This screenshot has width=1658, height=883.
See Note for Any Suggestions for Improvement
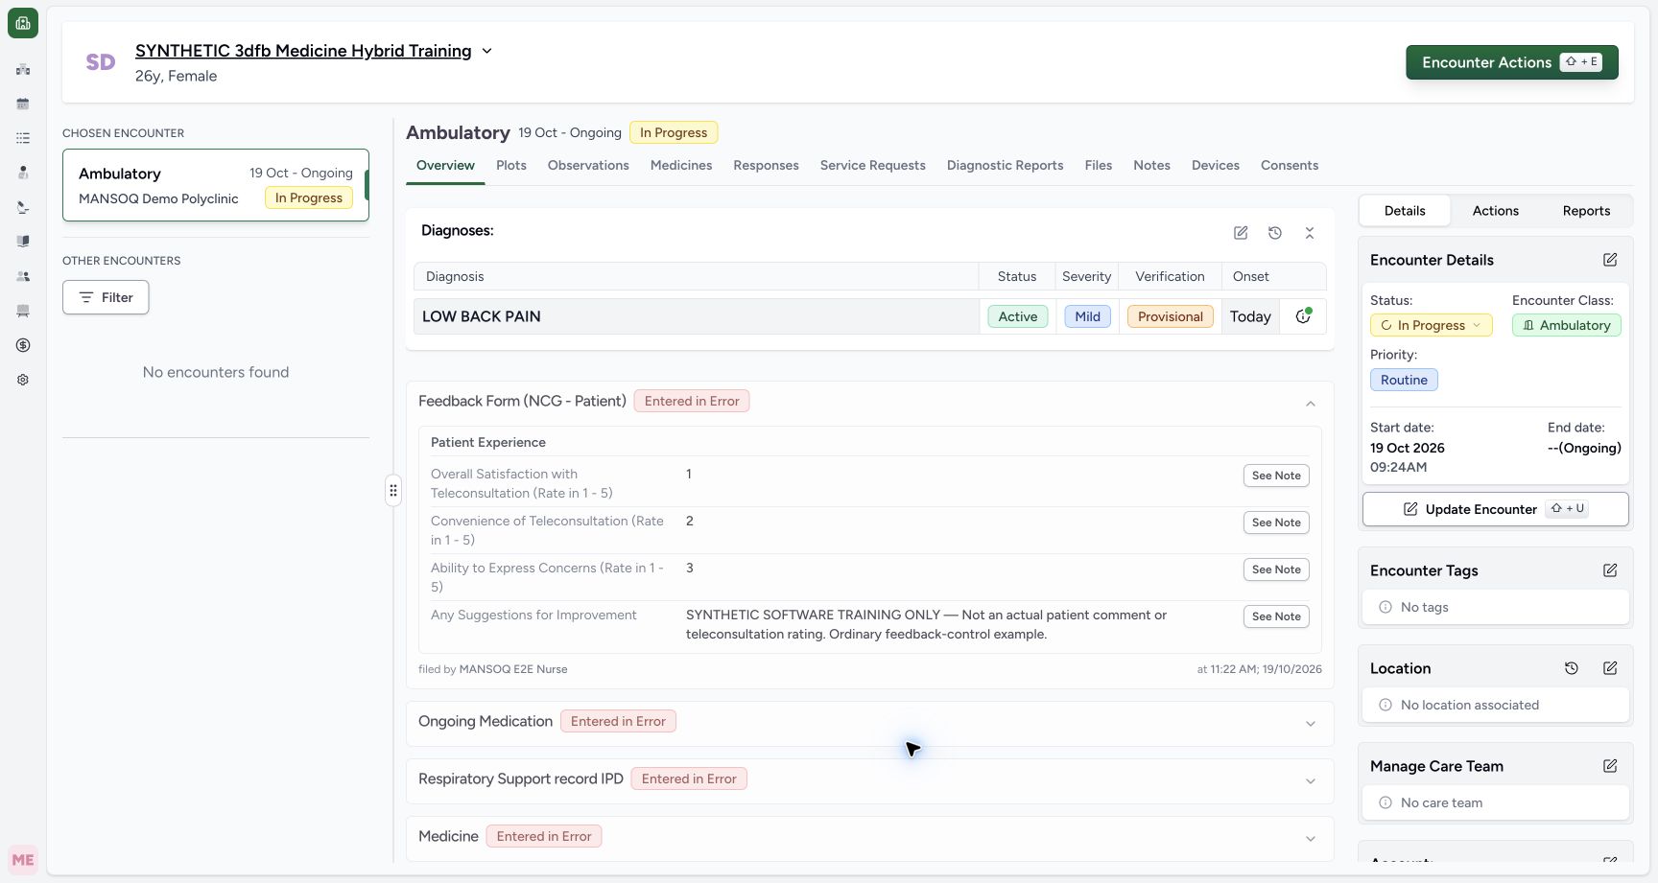(1276, 616)
